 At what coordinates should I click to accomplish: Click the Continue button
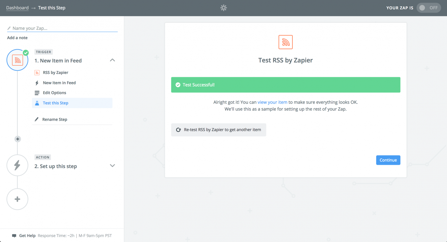pos(388,160)
